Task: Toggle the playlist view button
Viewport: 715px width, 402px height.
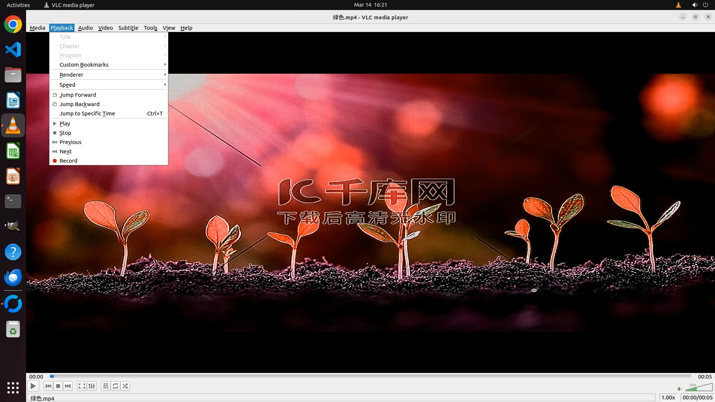Action: point(106,386)
